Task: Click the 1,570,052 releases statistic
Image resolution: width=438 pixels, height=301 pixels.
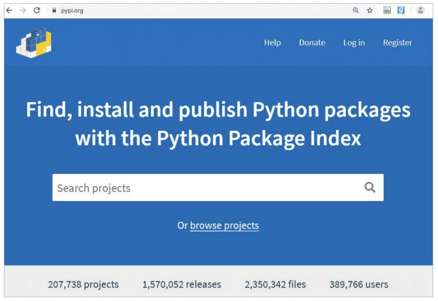Action: [x=182, y=284]
